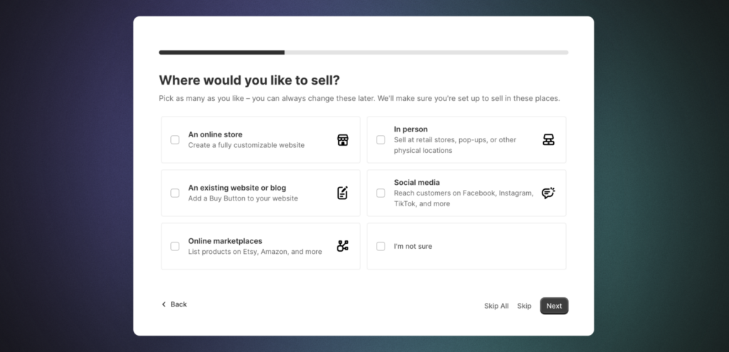The width and height of the screenshot is (729, 352).
Task: Click the storefront icon for online store
Action: (x=342, y=139)
